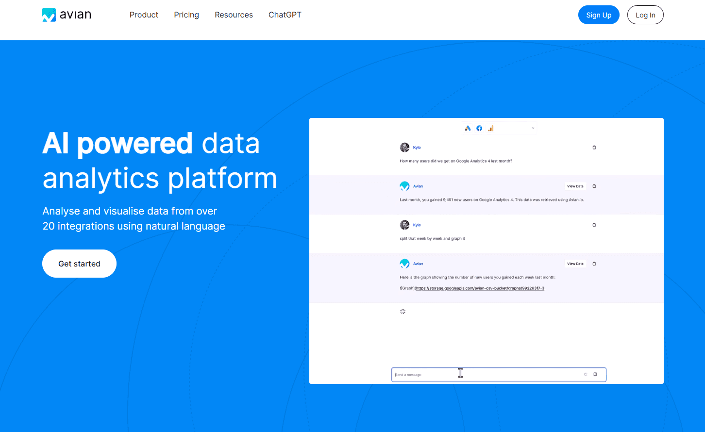View Data for the graph reply
Screen dimensions: 705x432
pos(575,264)
